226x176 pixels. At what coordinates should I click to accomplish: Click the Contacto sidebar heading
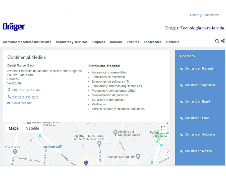point(187,56)
